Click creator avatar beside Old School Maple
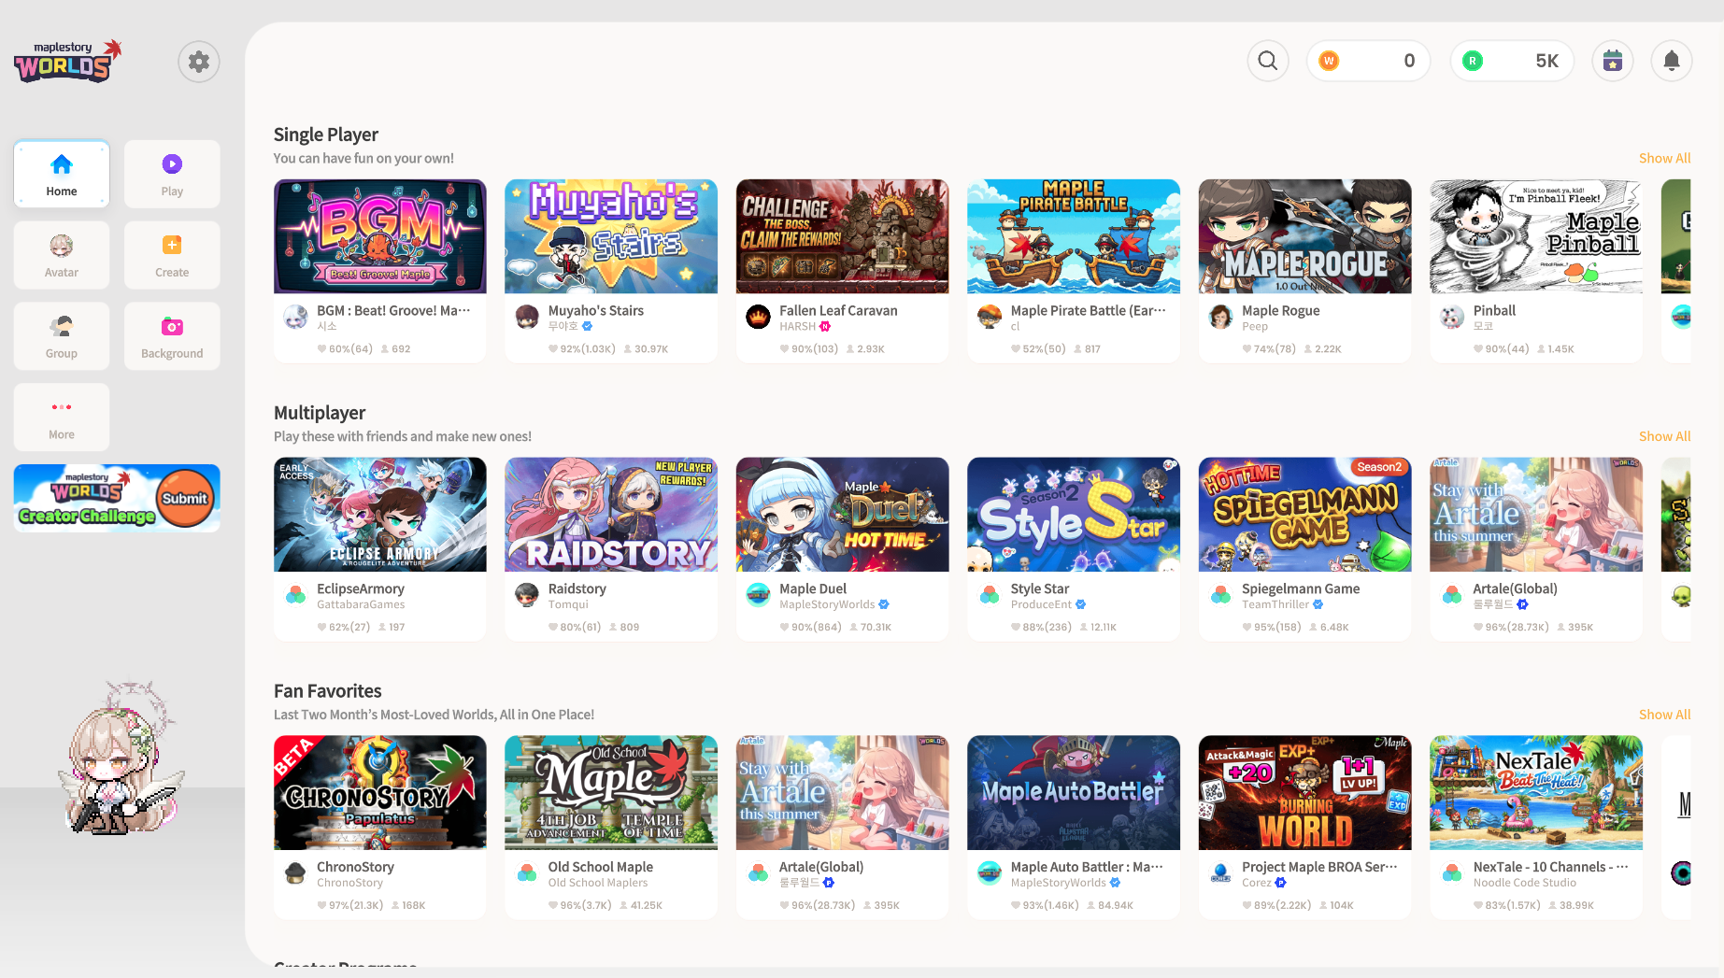The image size is (1724, 978). (527, 873)
